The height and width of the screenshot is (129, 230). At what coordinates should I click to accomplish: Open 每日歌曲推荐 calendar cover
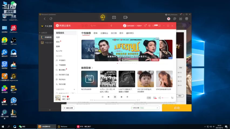[89, 79]
